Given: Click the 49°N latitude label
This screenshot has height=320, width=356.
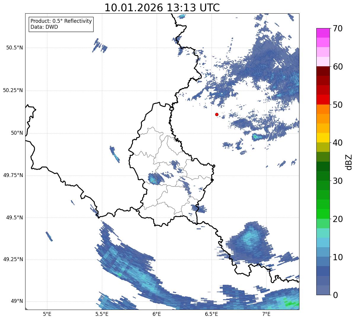Looking at the screenshot, I should coord(17,301).
